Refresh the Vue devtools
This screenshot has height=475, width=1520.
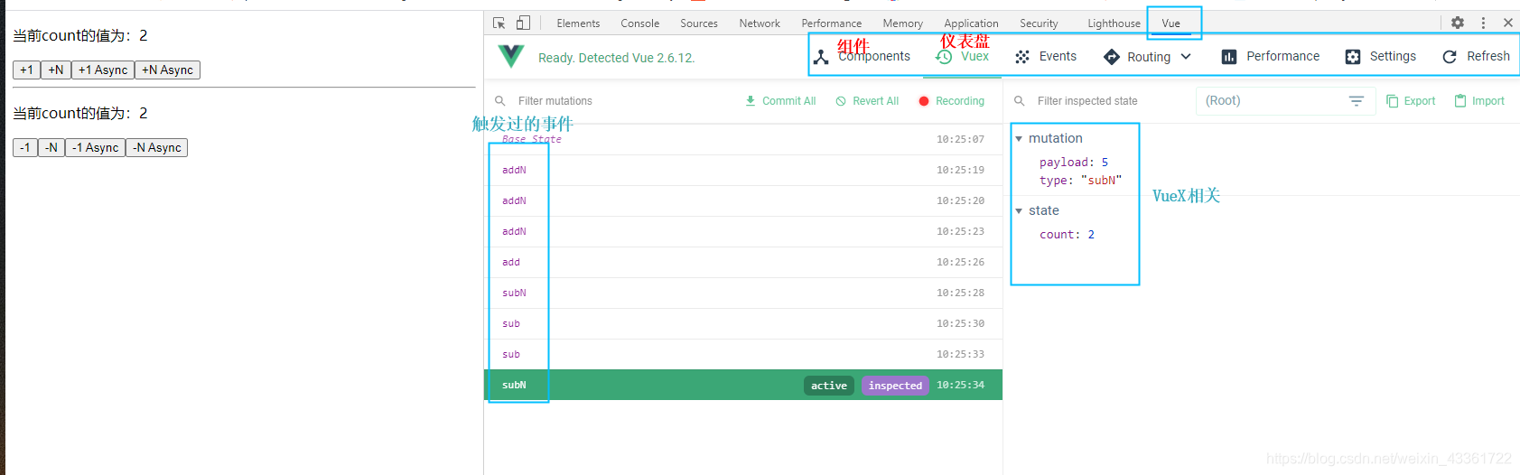1477,56
